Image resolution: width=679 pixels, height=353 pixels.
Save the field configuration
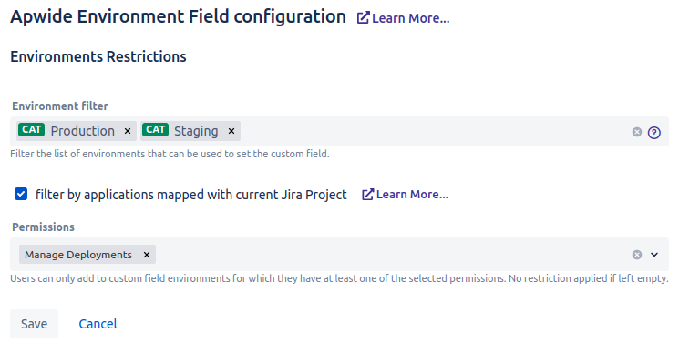(35, 324)
